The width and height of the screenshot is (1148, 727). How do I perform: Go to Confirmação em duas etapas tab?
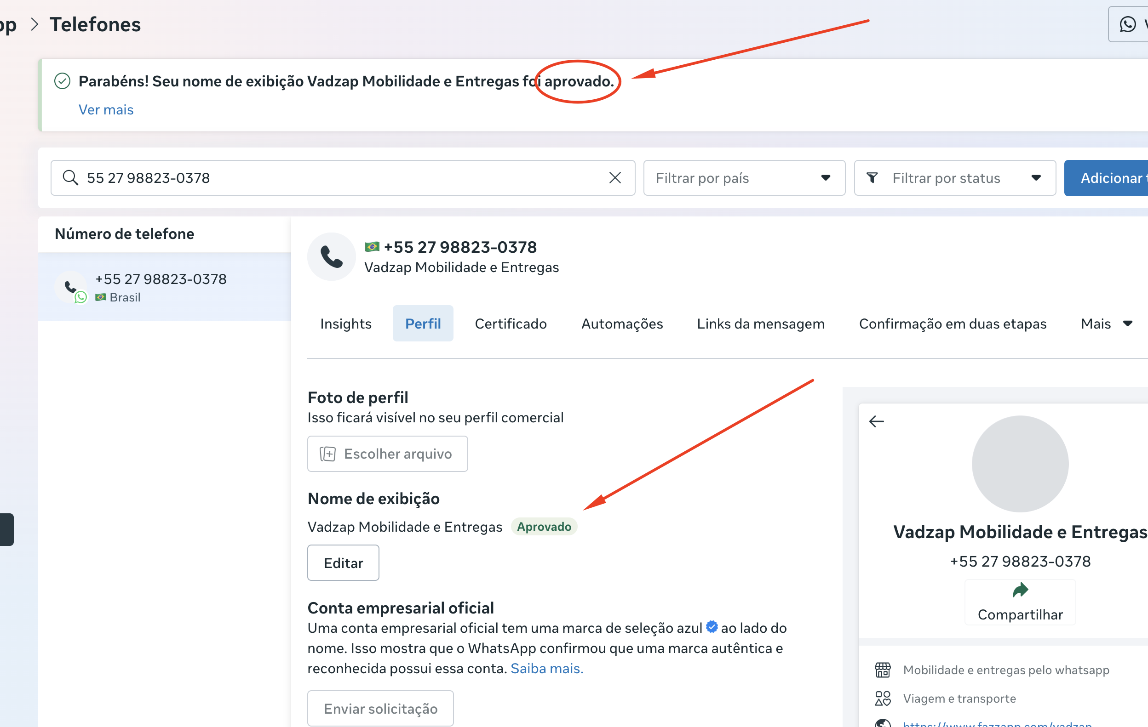952,324
